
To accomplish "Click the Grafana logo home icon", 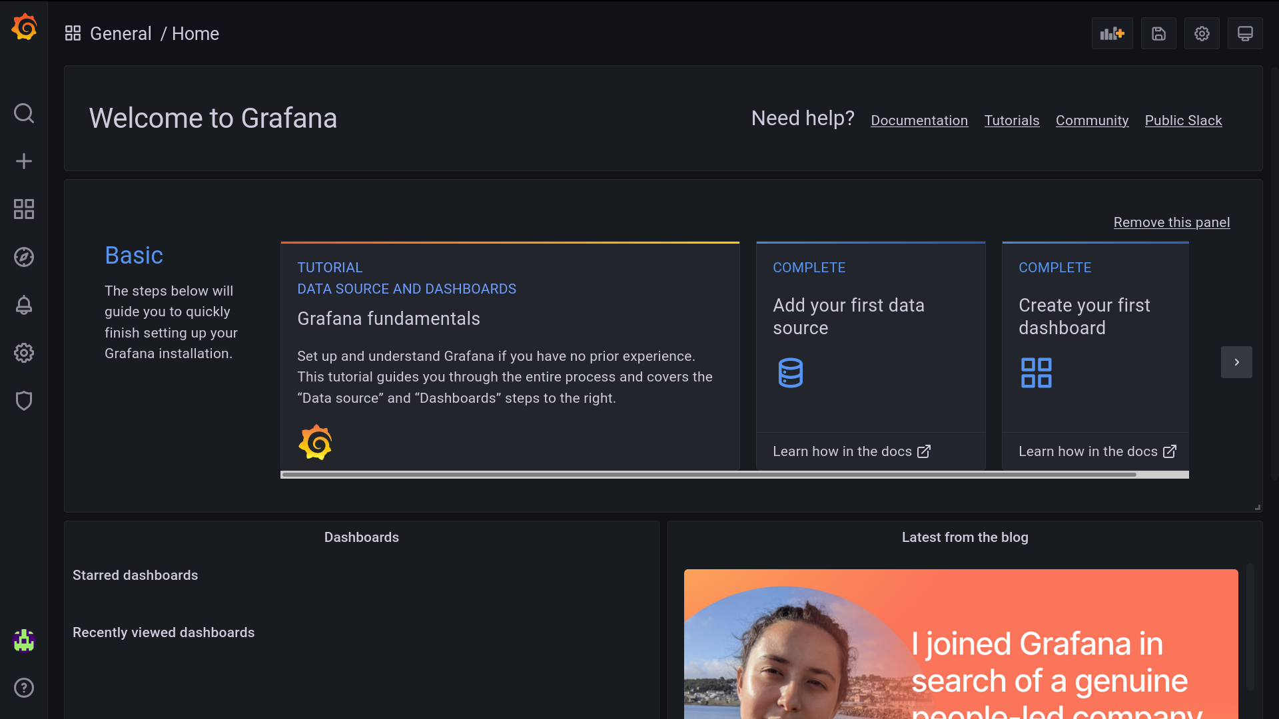I will [x=24, y=27].
